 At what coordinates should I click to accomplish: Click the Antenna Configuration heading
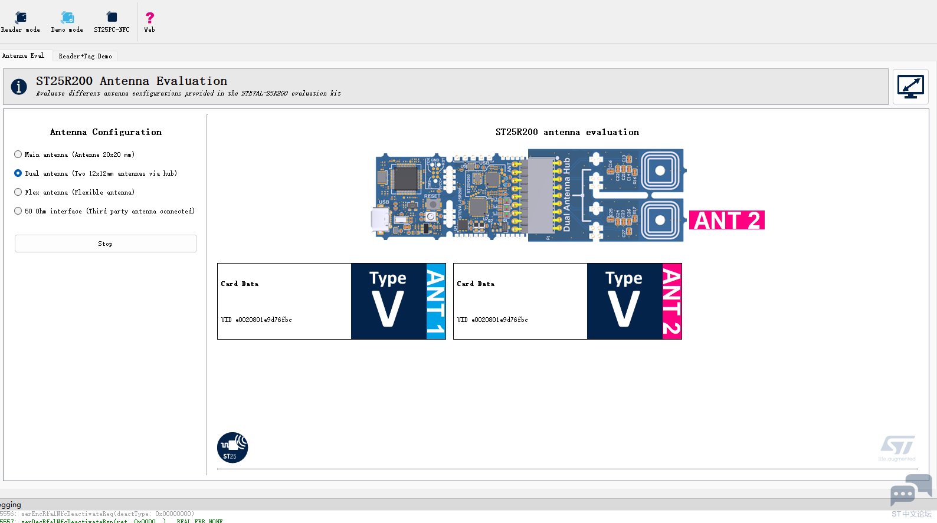click(106, 132)
